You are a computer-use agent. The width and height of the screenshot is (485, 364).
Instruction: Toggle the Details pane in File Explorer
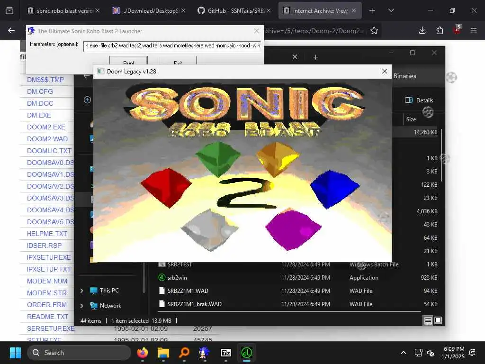pos(419,100)
